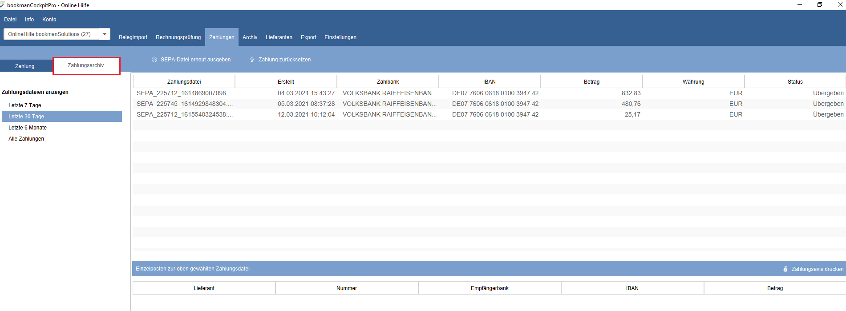Click the upper Betrag column header
This screenshot has height=311, width=846.
[592, 82]
